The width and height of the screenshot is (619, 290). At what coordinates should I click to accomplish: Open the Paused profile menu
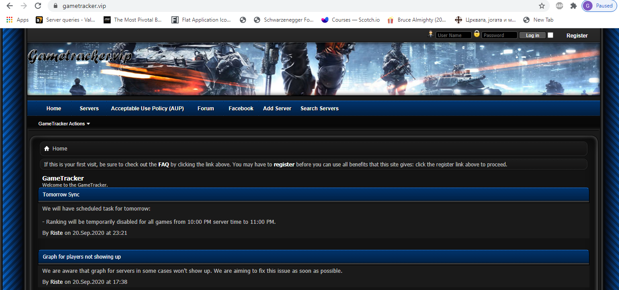599,6
